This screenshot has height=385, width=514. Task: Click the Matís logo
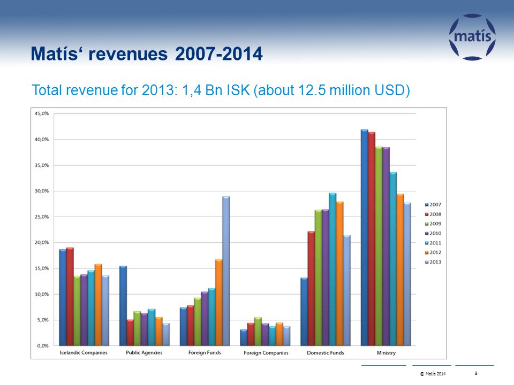point(472,37)
